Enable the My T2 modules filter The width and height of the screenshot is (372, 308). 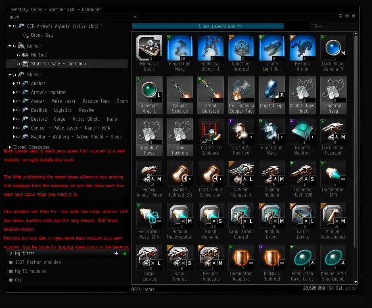click(x=10, y=271)
